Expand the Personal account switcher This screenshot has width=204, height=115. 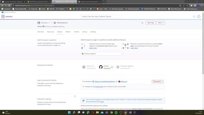49,23
